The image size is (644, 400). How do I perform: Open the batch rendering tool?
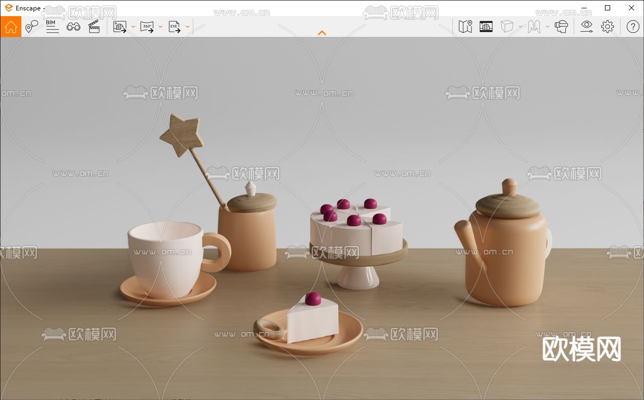486,27
